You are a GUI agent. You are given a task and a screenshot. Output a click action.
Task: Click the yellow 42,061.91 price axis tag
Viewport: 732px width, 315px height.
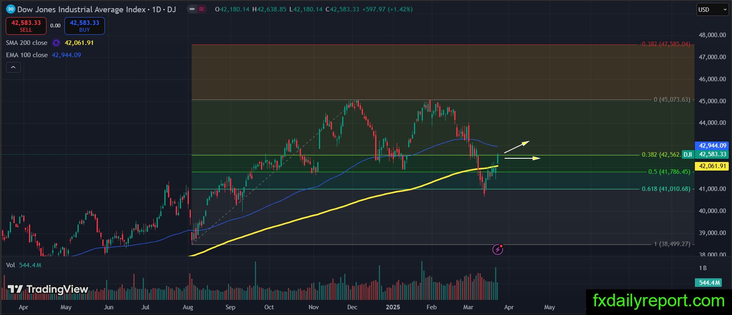click(712, 166)
